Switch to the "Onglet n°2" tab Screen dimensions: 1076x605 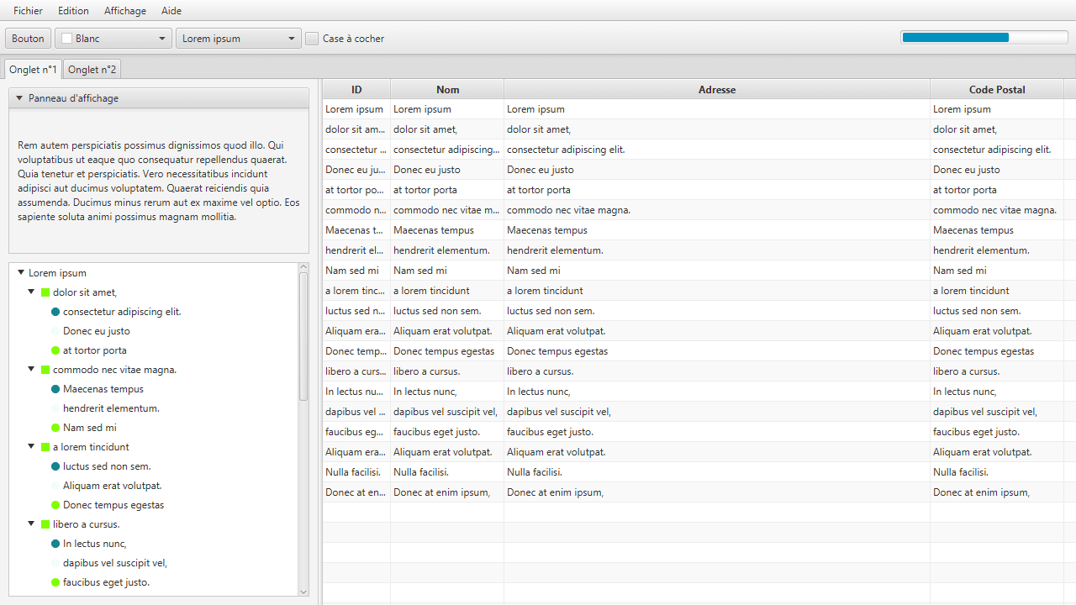pyautogui.click(x=92, y=69)
